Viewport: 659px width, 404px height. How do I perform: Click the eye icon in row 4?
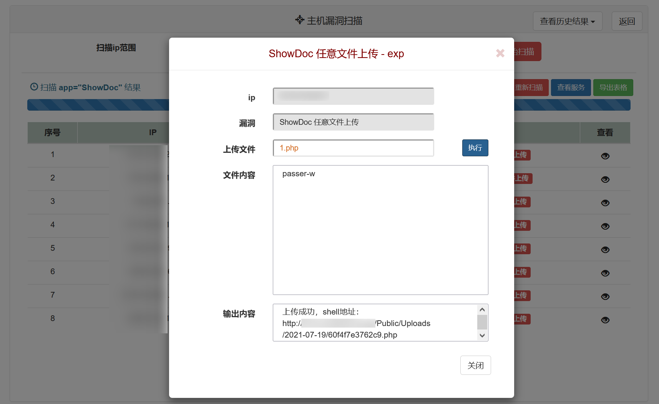605,226
